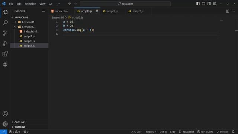This screenshot has width=238, height=134.
Task: Open notifications bell
Action: 233,132
